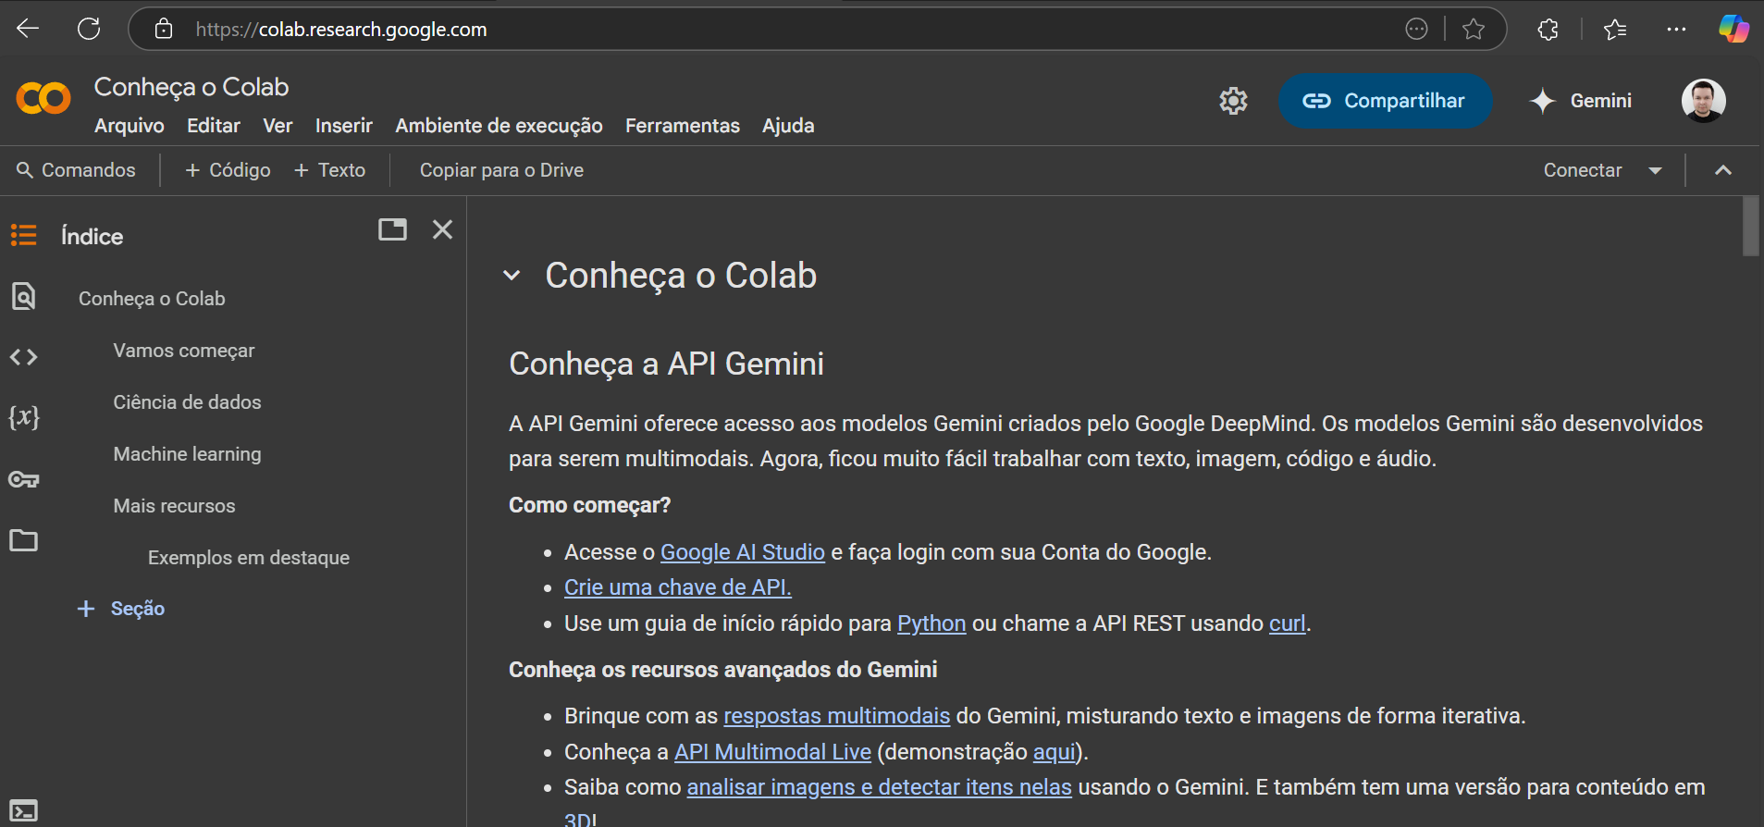Open the Ajuda menu
Screen dimensions: 1764x827
coord(788,126)
